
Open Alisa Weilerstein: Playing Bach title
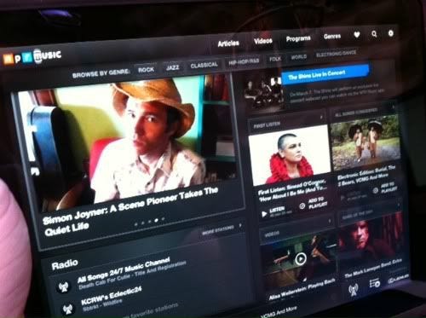tap(302, 290)
